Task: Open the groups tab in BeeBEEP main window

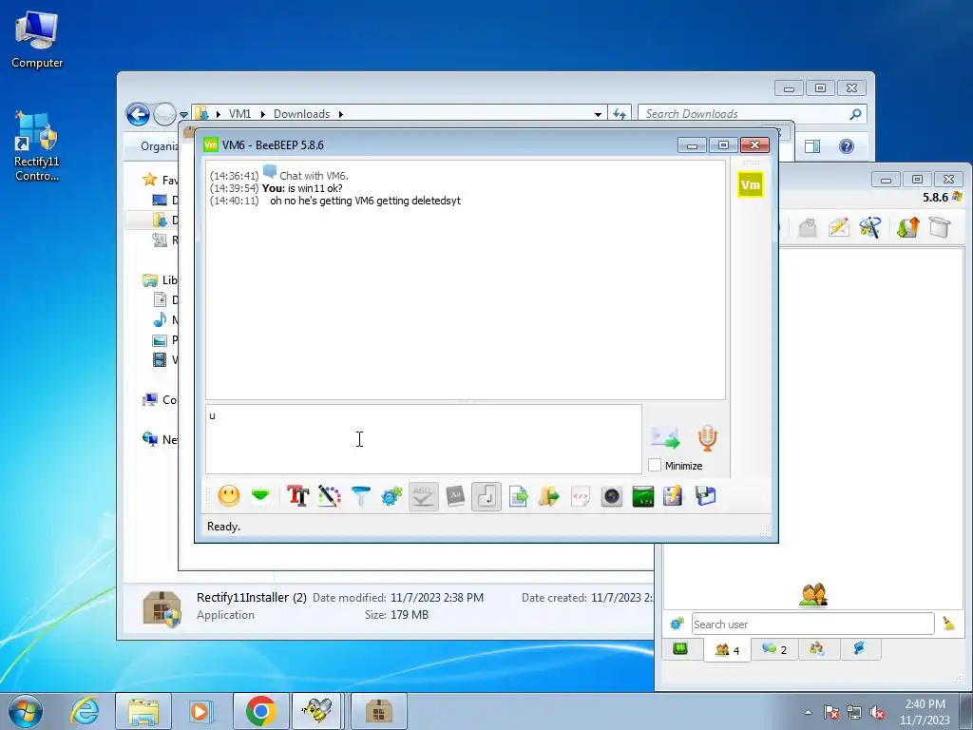Action: pos(817,649)
